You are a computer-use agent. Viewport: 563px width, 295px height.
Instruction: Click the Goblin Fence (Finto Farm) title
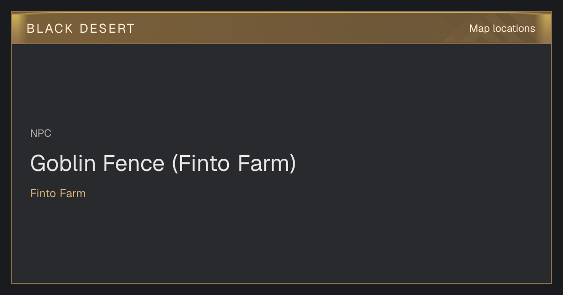coord(163,163)
